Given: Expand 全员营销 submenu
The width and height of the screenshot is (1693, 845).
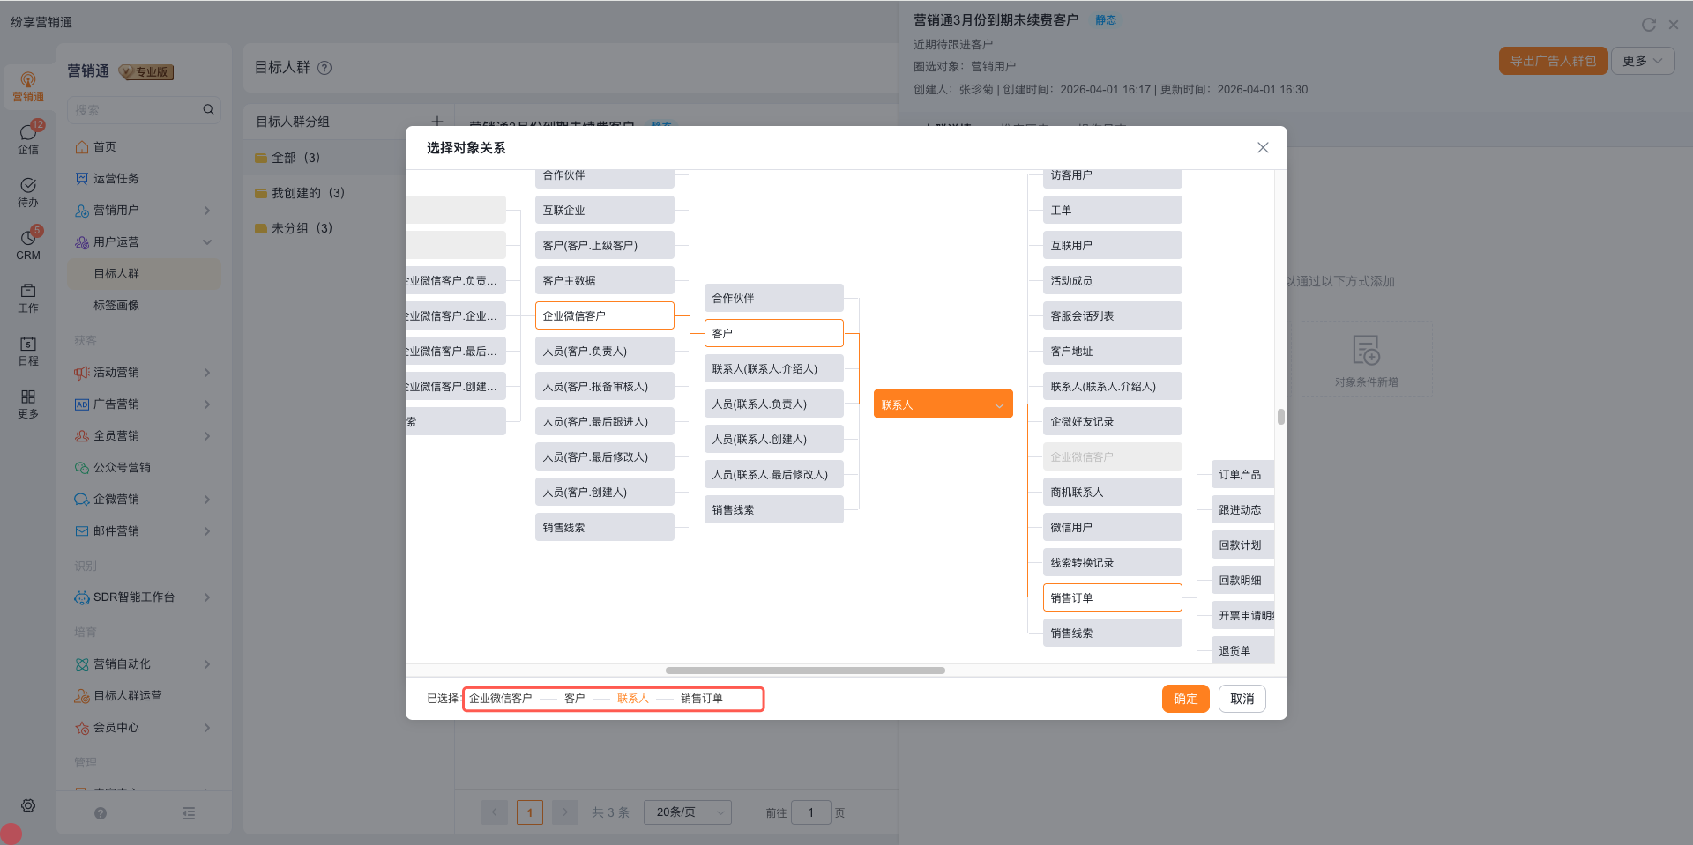Looking at the screenshot, I should click(207, 436).
